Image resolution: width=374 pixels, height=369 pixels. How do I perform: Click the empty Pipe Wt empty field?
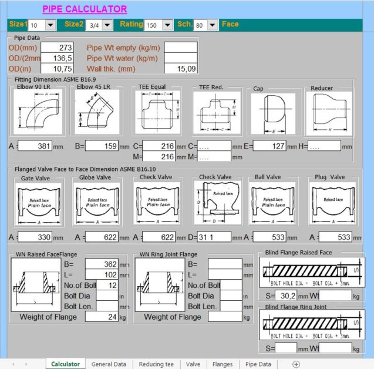[181, 48]
